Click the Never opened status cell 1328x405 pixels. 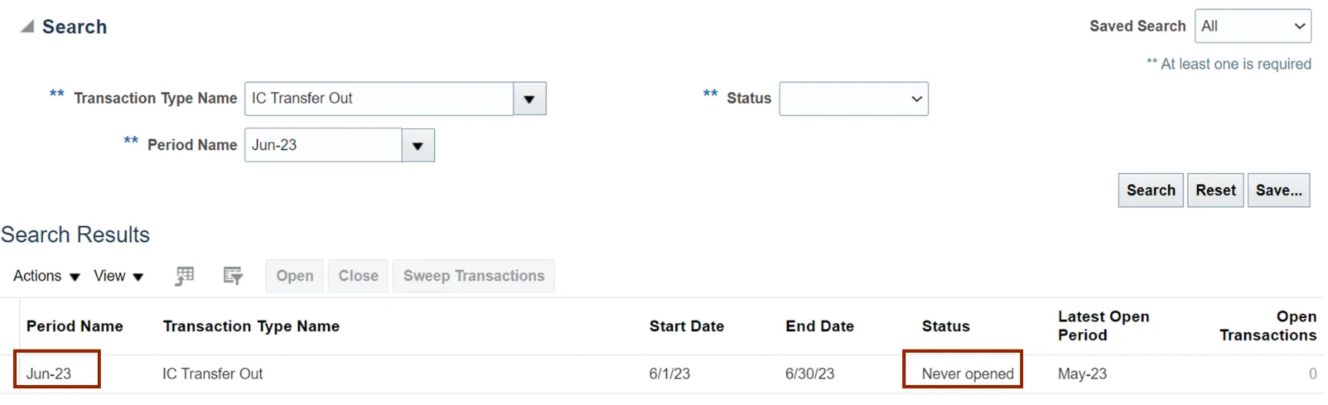[x=967, y=373]
